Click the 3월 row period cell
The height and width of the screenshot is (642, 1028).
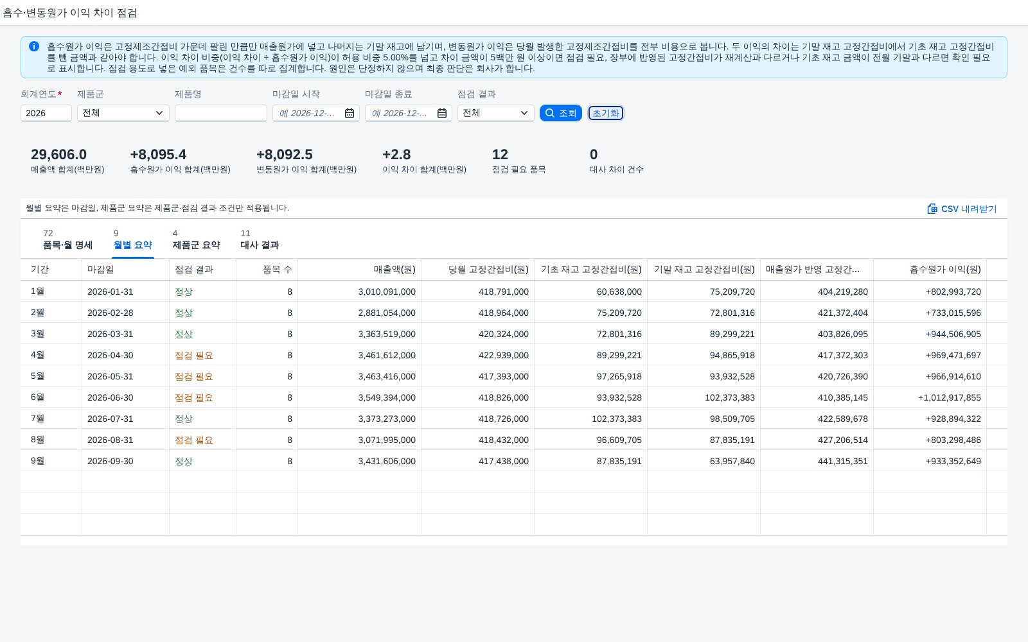[x=51, y=334]
